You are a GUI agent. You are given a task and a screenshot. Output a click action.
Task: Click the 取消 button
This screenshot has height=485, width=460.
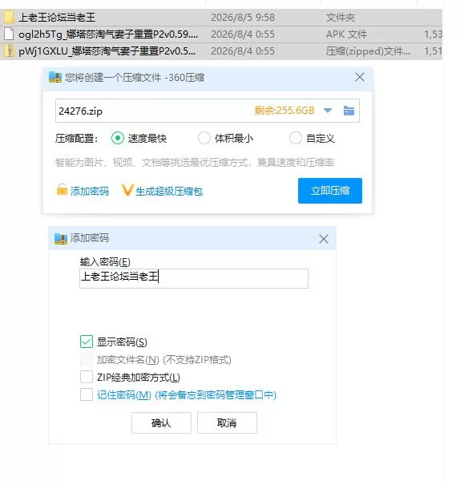pos(227,422)
